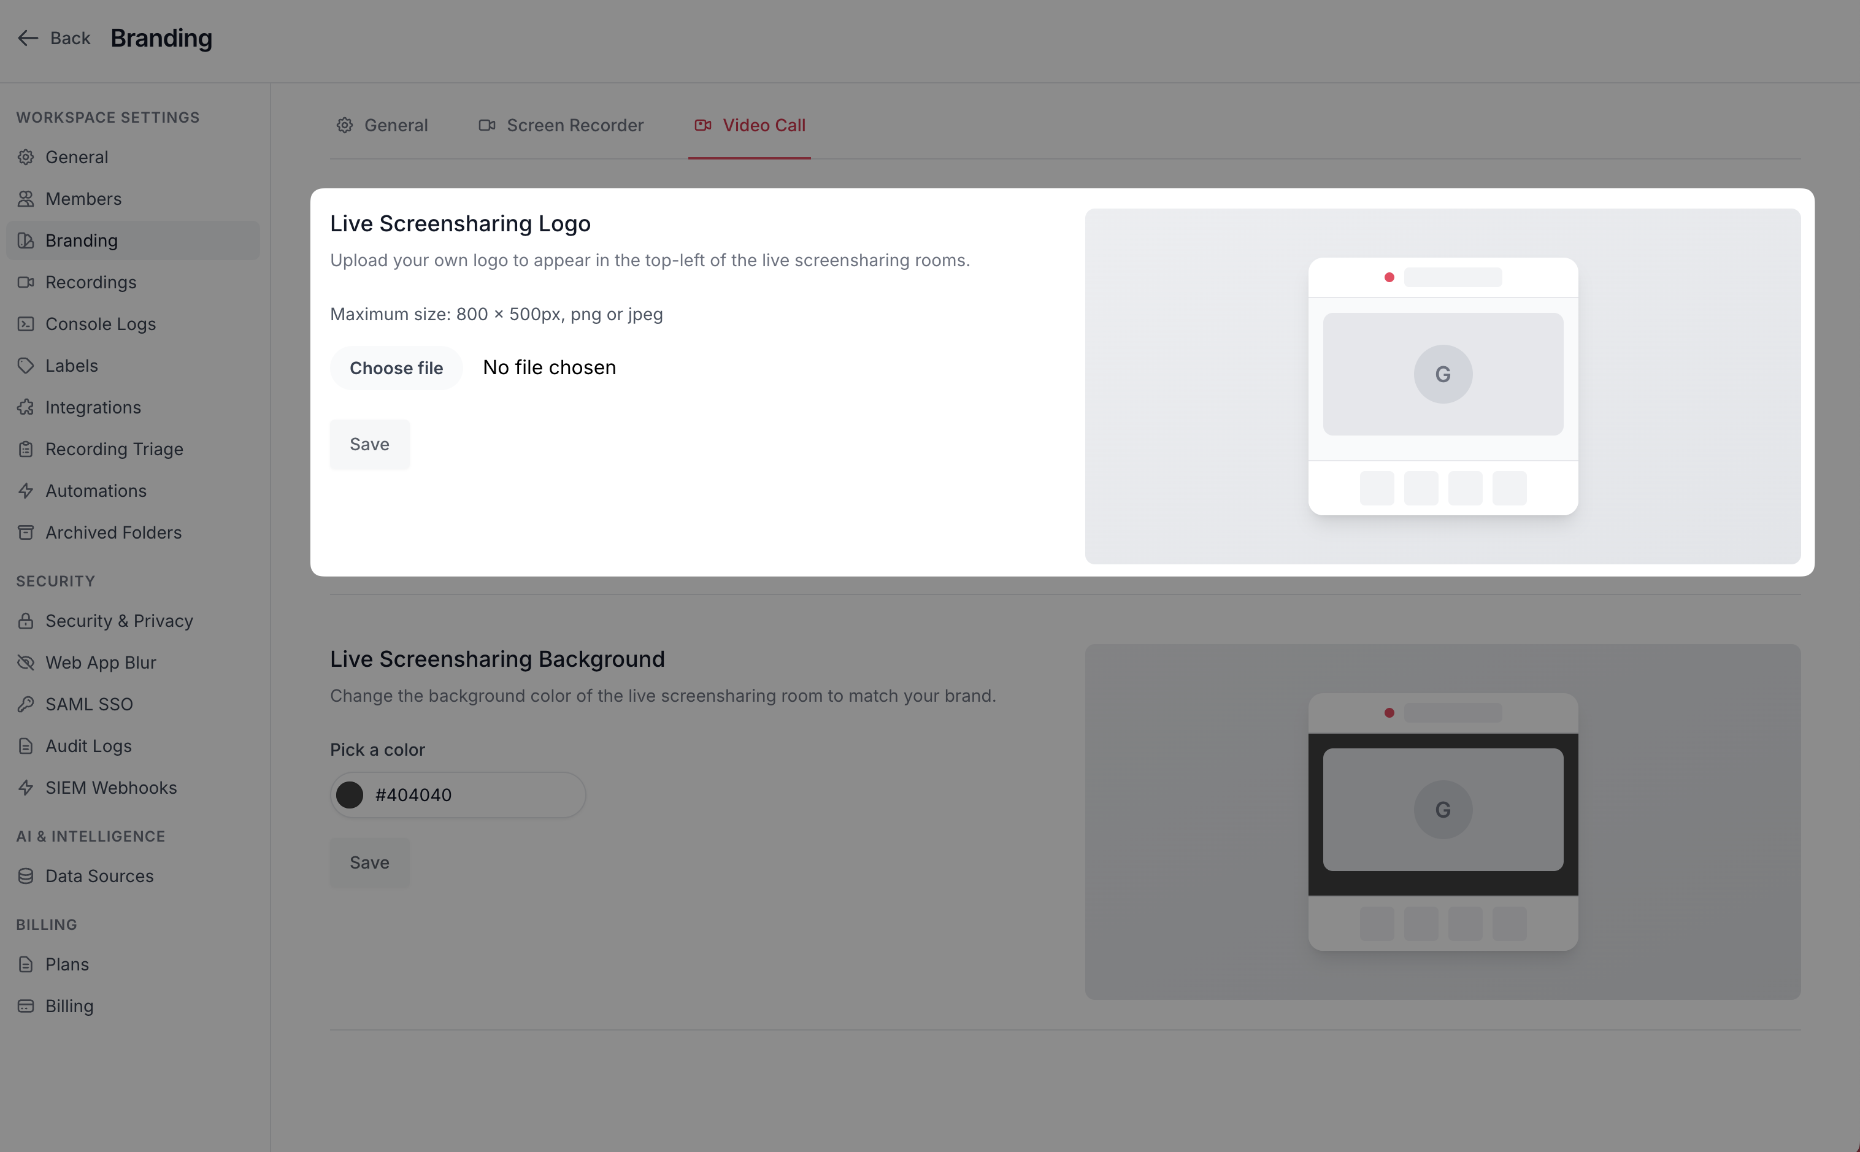Open Members via its people icon

pos(26,199)
